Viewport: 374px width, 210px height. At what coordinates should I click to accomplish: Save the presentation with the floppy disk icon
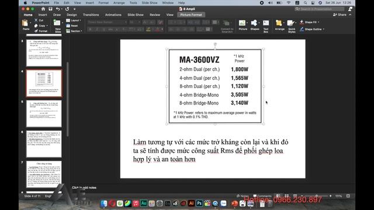[x=50, y=9]
